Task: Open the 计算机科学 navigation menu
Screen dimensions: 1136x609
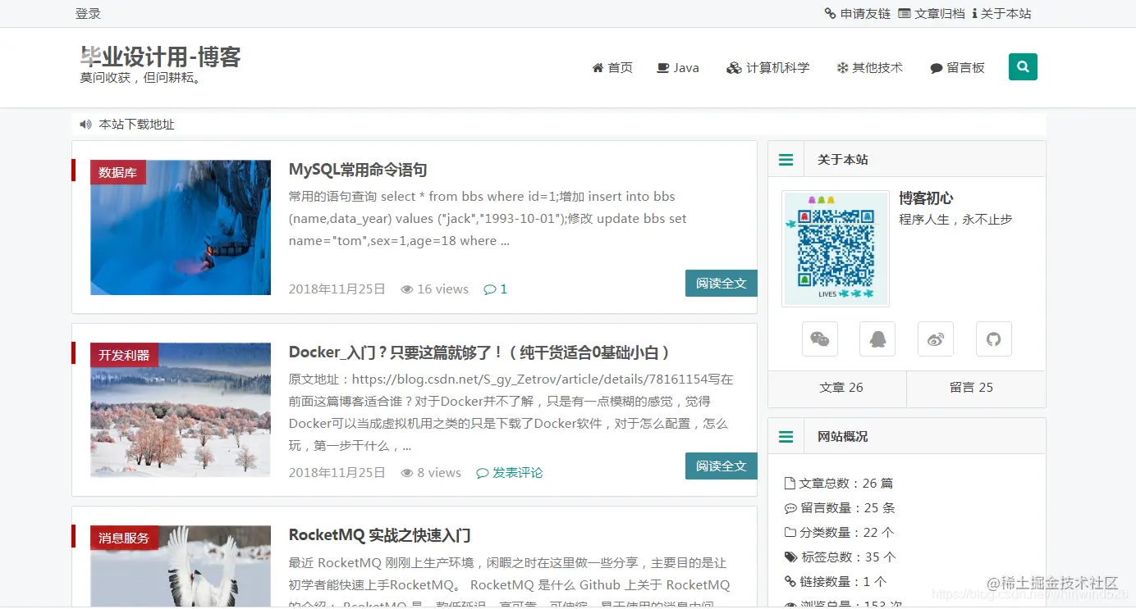Action: click(x=768, y=68)
